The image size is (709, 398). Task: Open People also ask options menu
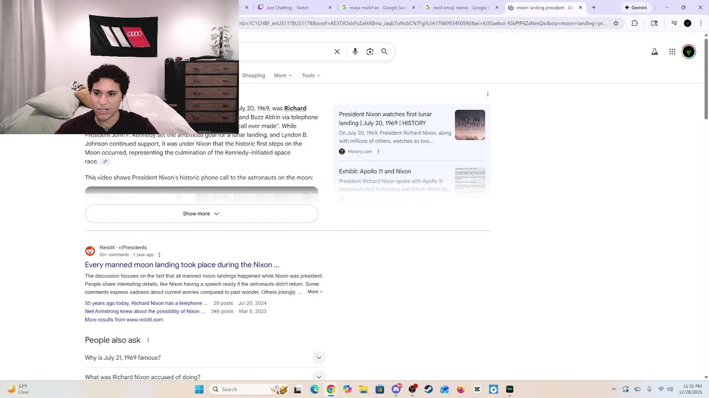tap(148, 340)
